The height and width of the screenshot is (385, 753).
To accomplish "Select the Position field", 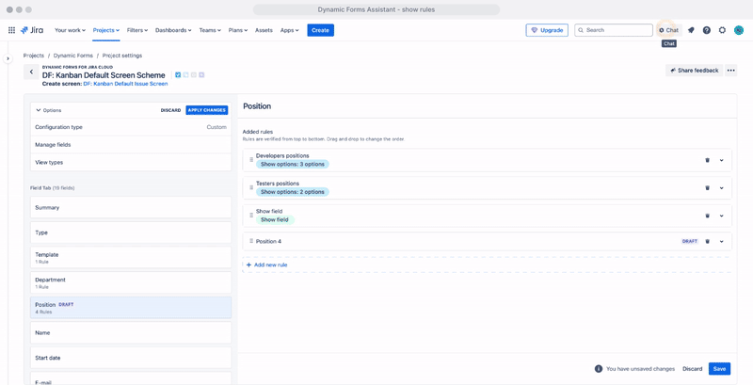I will pyautogui.click(x=131, y=307).
